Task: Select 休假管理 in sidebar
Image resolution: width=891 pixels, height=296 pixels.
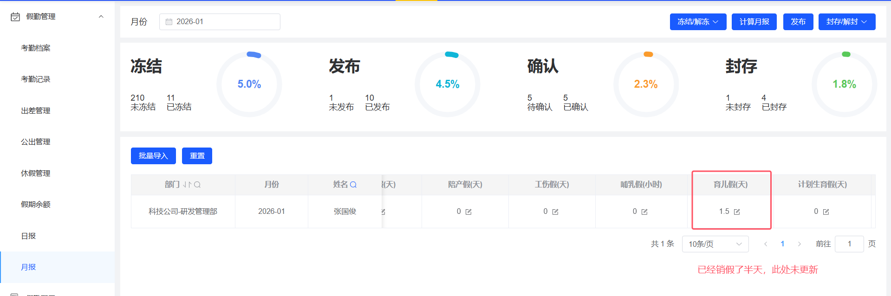Action: point(36,173)
